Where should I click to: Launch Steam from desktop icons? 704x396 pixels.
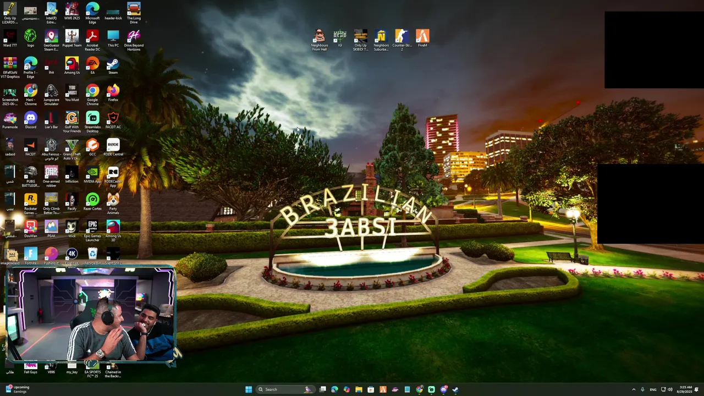click(113, 65)
